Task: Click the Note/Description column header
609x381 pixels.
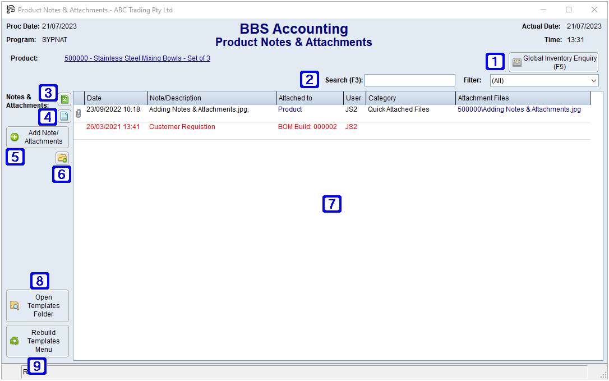Action: point(211,98)
